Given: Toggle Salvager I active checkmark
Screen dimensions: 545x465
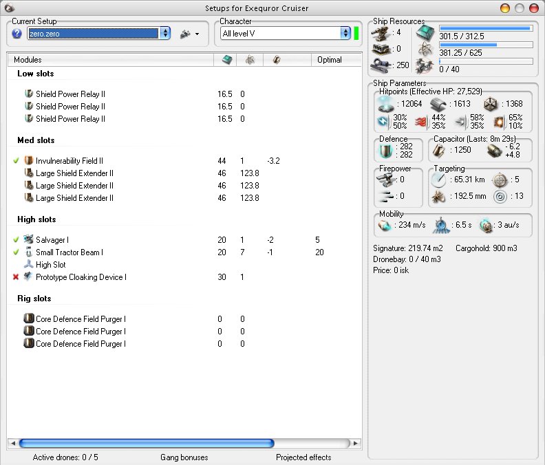Looking at the screenshot, I should coord(16,240).
